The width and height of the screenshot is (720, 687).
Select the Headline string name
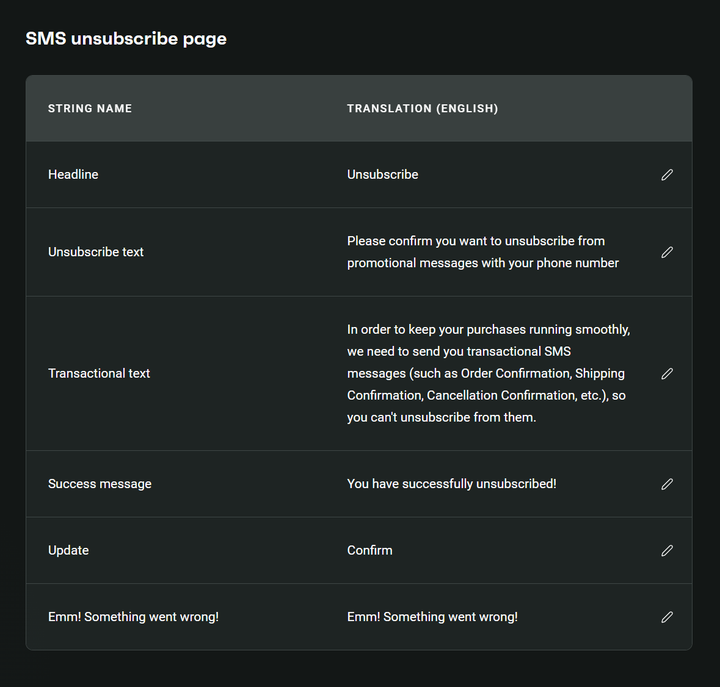[73, 174]
